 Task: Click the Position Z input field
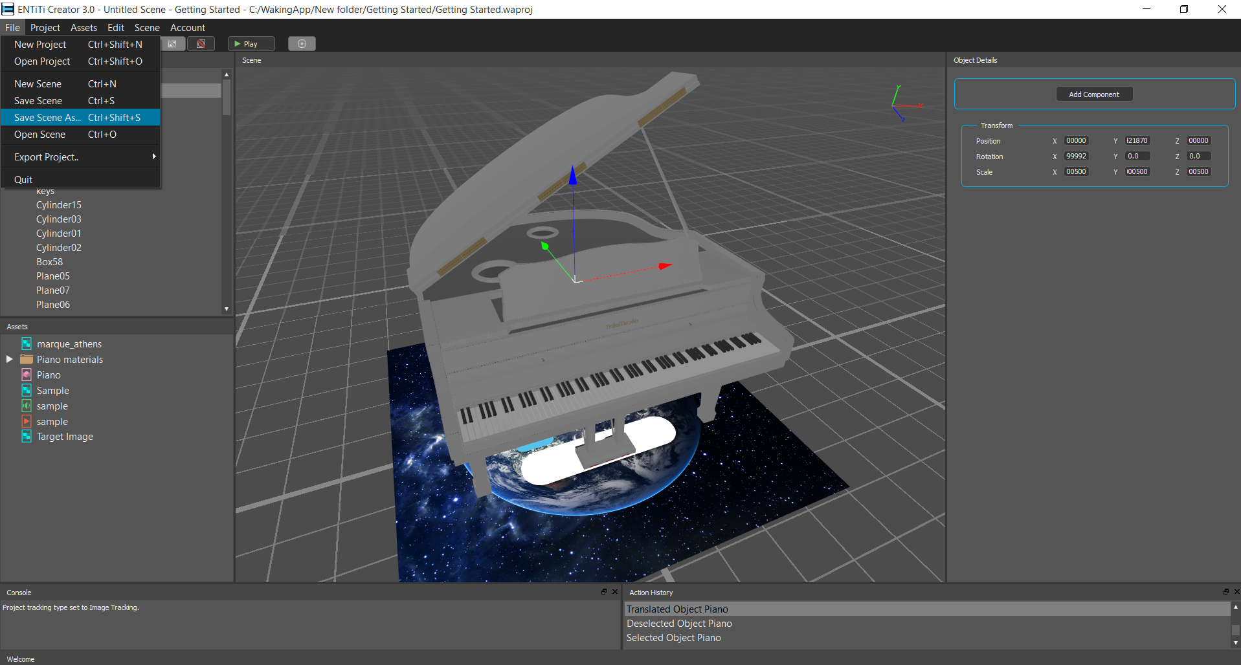click(x=1198, y=140)
